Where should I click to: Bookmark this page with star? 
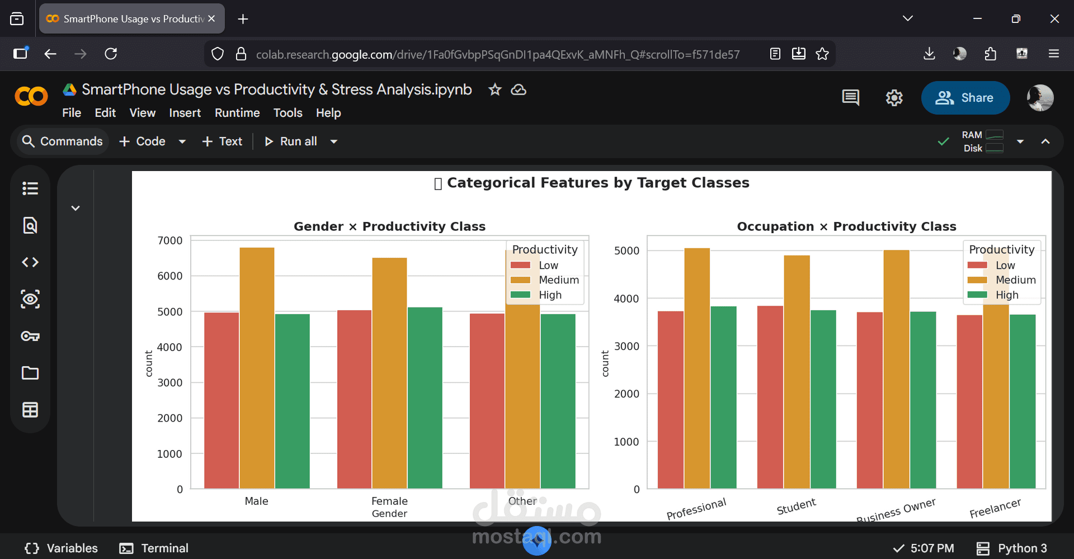tap(822, 54)
